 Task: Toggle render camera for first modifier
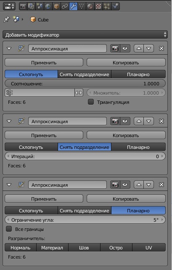[115, 48]
